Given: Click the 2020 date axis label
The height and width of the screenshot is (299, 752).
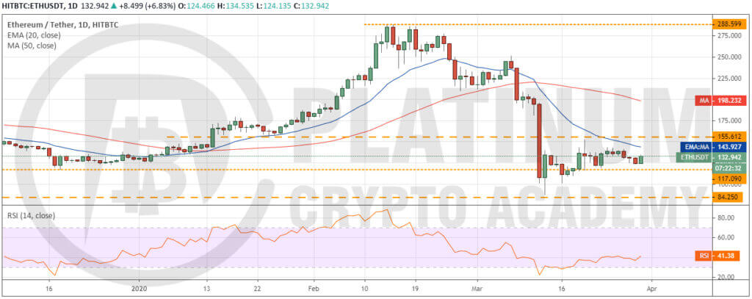Looking at the screenshot, I should [139, 290].
